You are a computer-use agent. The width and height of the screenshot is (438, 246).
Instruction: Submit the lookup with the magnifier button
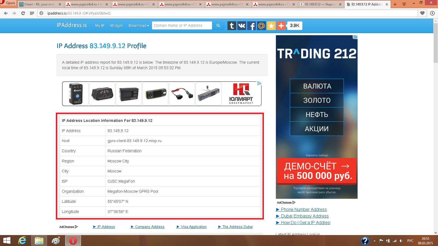218,25
